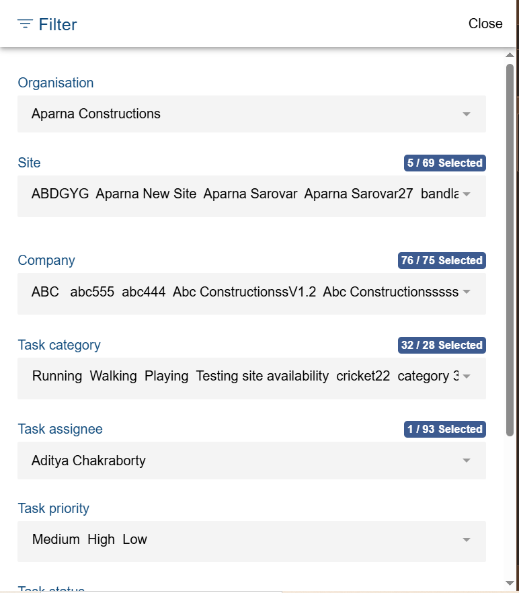
Task: Click the '76 / 75 Selected' company badge
Action: pos(442,260)
